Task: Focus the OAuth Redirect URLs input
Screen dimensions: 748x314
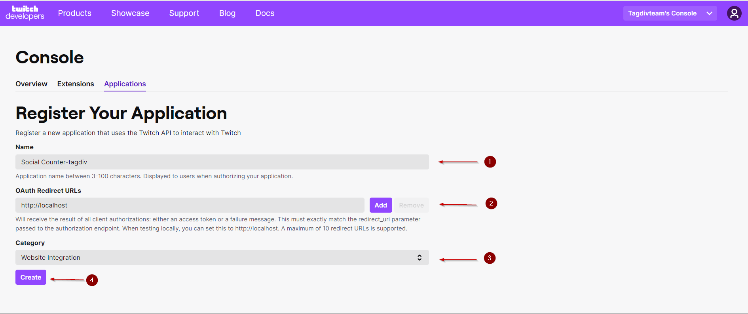Action: tap(190, 205)
